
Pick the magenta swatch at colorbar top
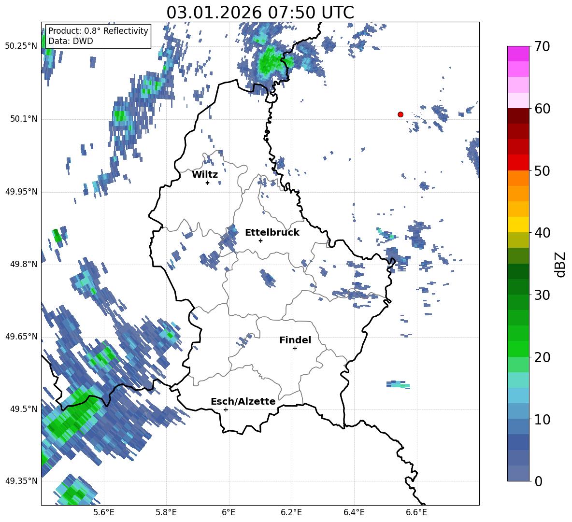(x=518, y=54)
